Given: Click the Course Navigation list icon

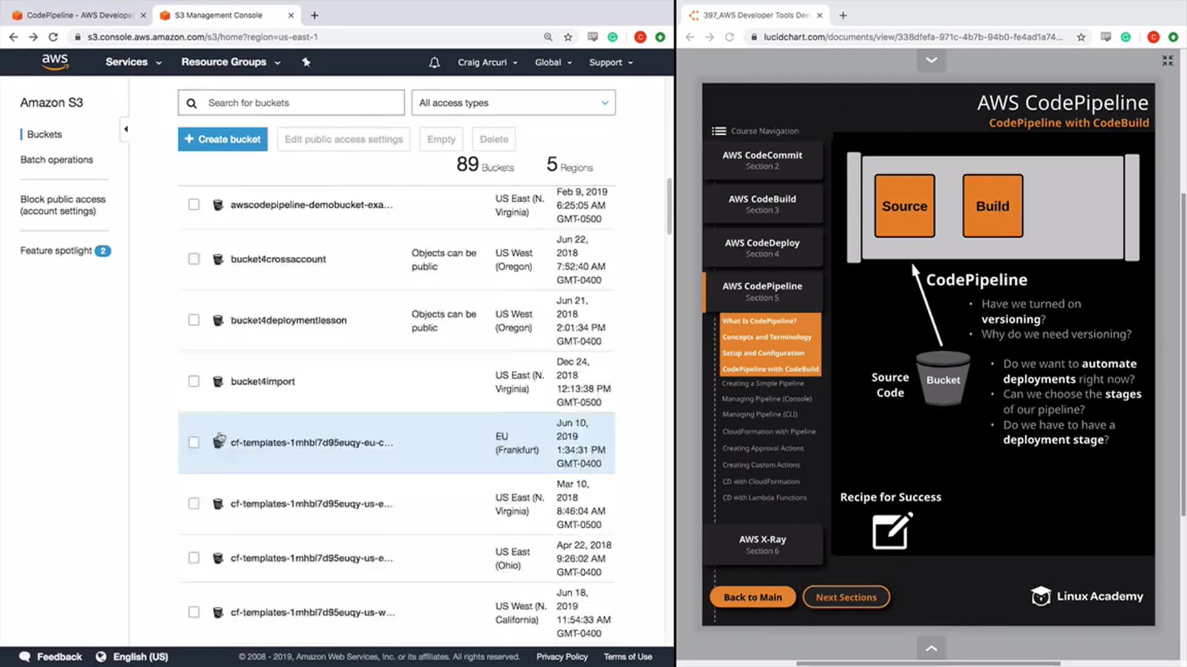Looking at the screenshot, I should (x=718, y=131).
